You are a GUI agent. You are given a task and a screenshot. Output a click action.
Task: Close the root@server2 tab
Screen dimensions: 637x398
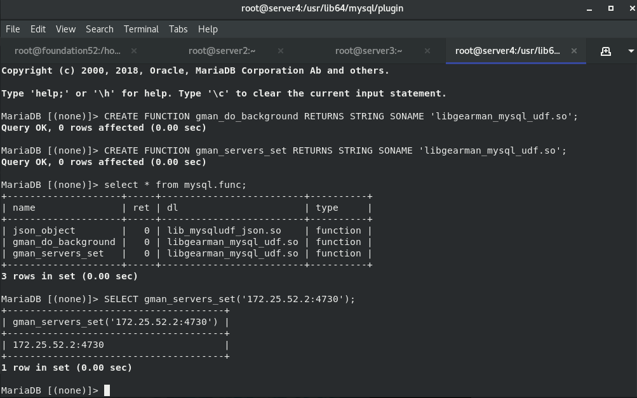pyautogui.click(x=280, y=51)
